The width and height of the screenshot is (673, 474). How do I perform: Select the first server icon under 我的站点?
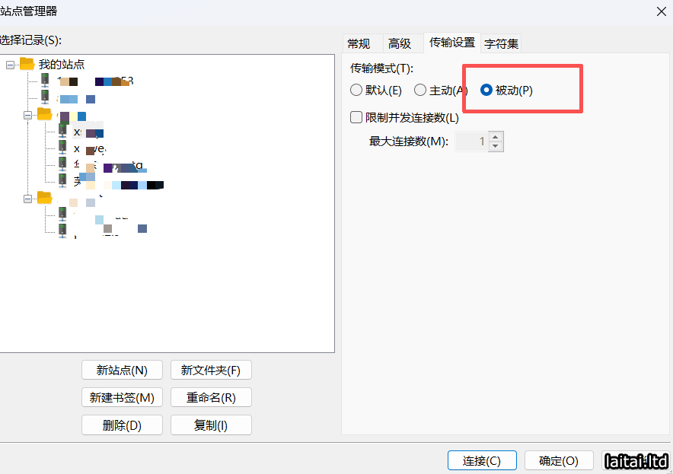(46, 81)
